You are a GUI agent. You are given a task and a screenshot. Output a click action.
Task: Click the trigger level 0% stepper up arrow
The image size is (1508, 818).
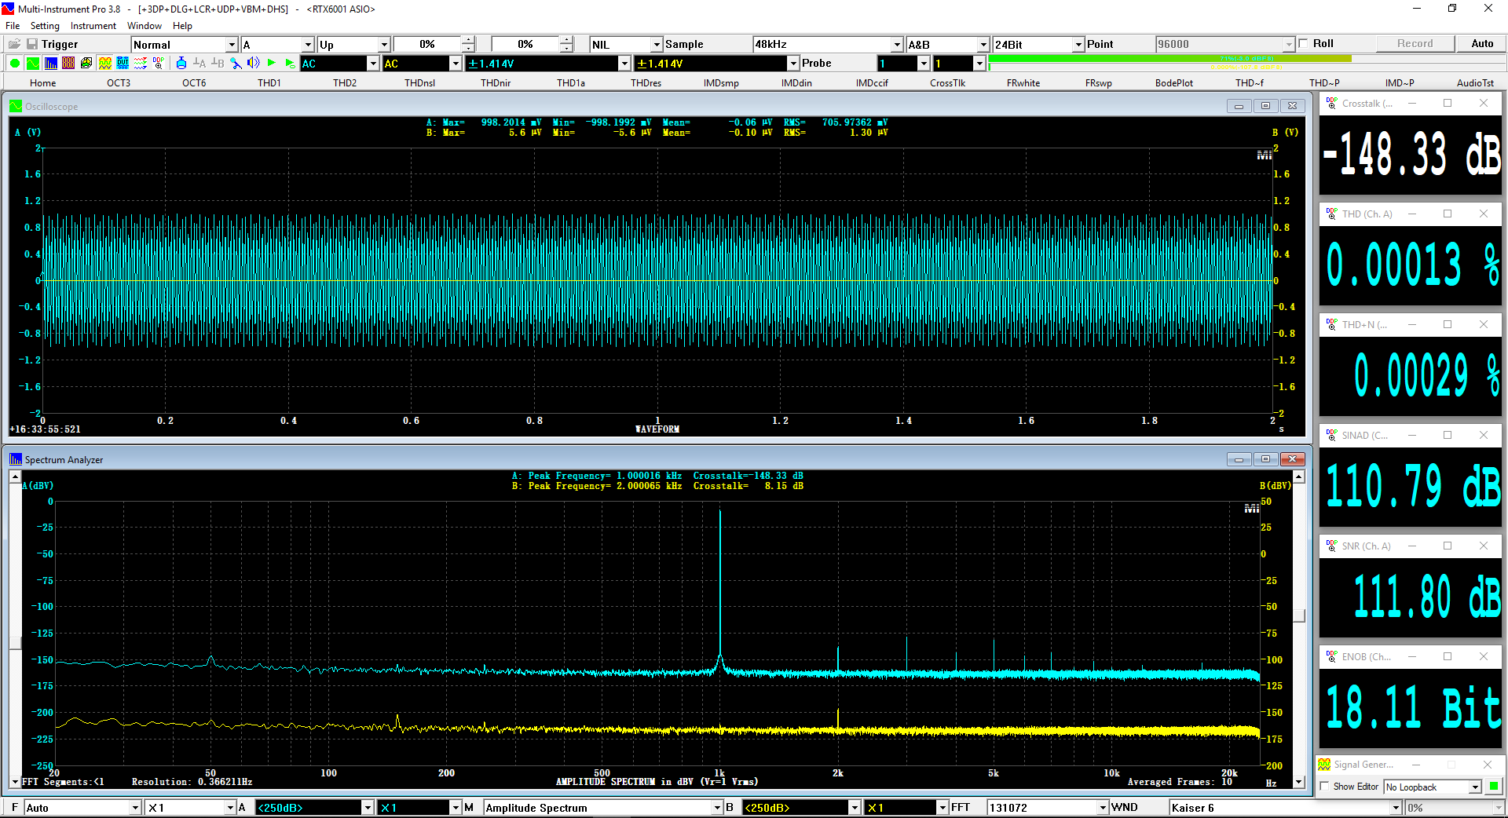[x=468, y=40]
